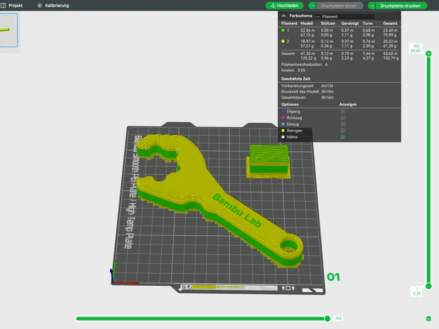The width and height of the screenshot is (439, 329).
Task: Click the Hochladen upload arrow icon
Action: pos(273,5)
